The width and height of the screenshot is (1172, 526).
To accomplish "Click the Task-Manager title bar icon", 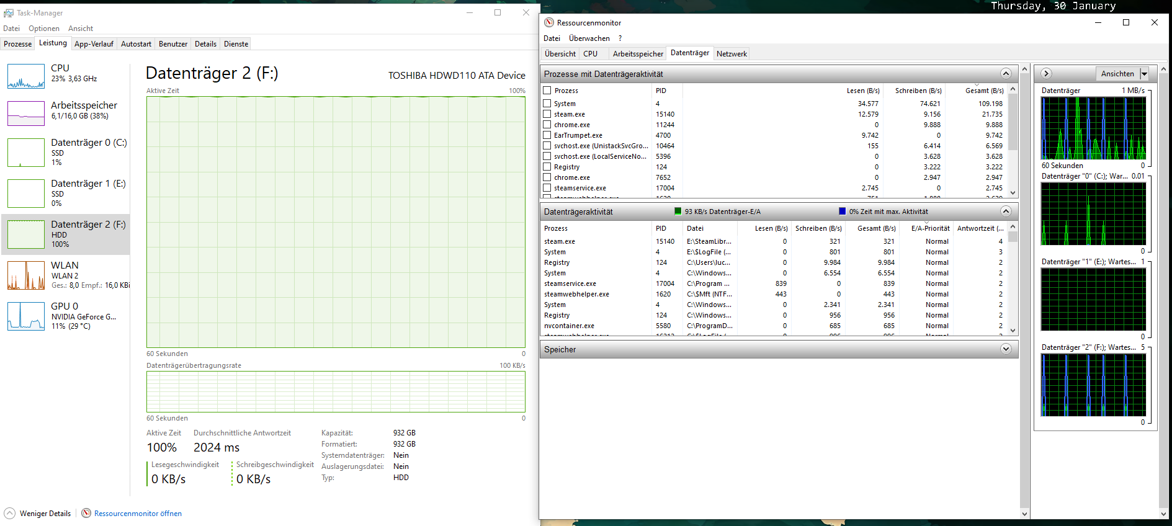I will pyautogui.click(x=9, y=12).
